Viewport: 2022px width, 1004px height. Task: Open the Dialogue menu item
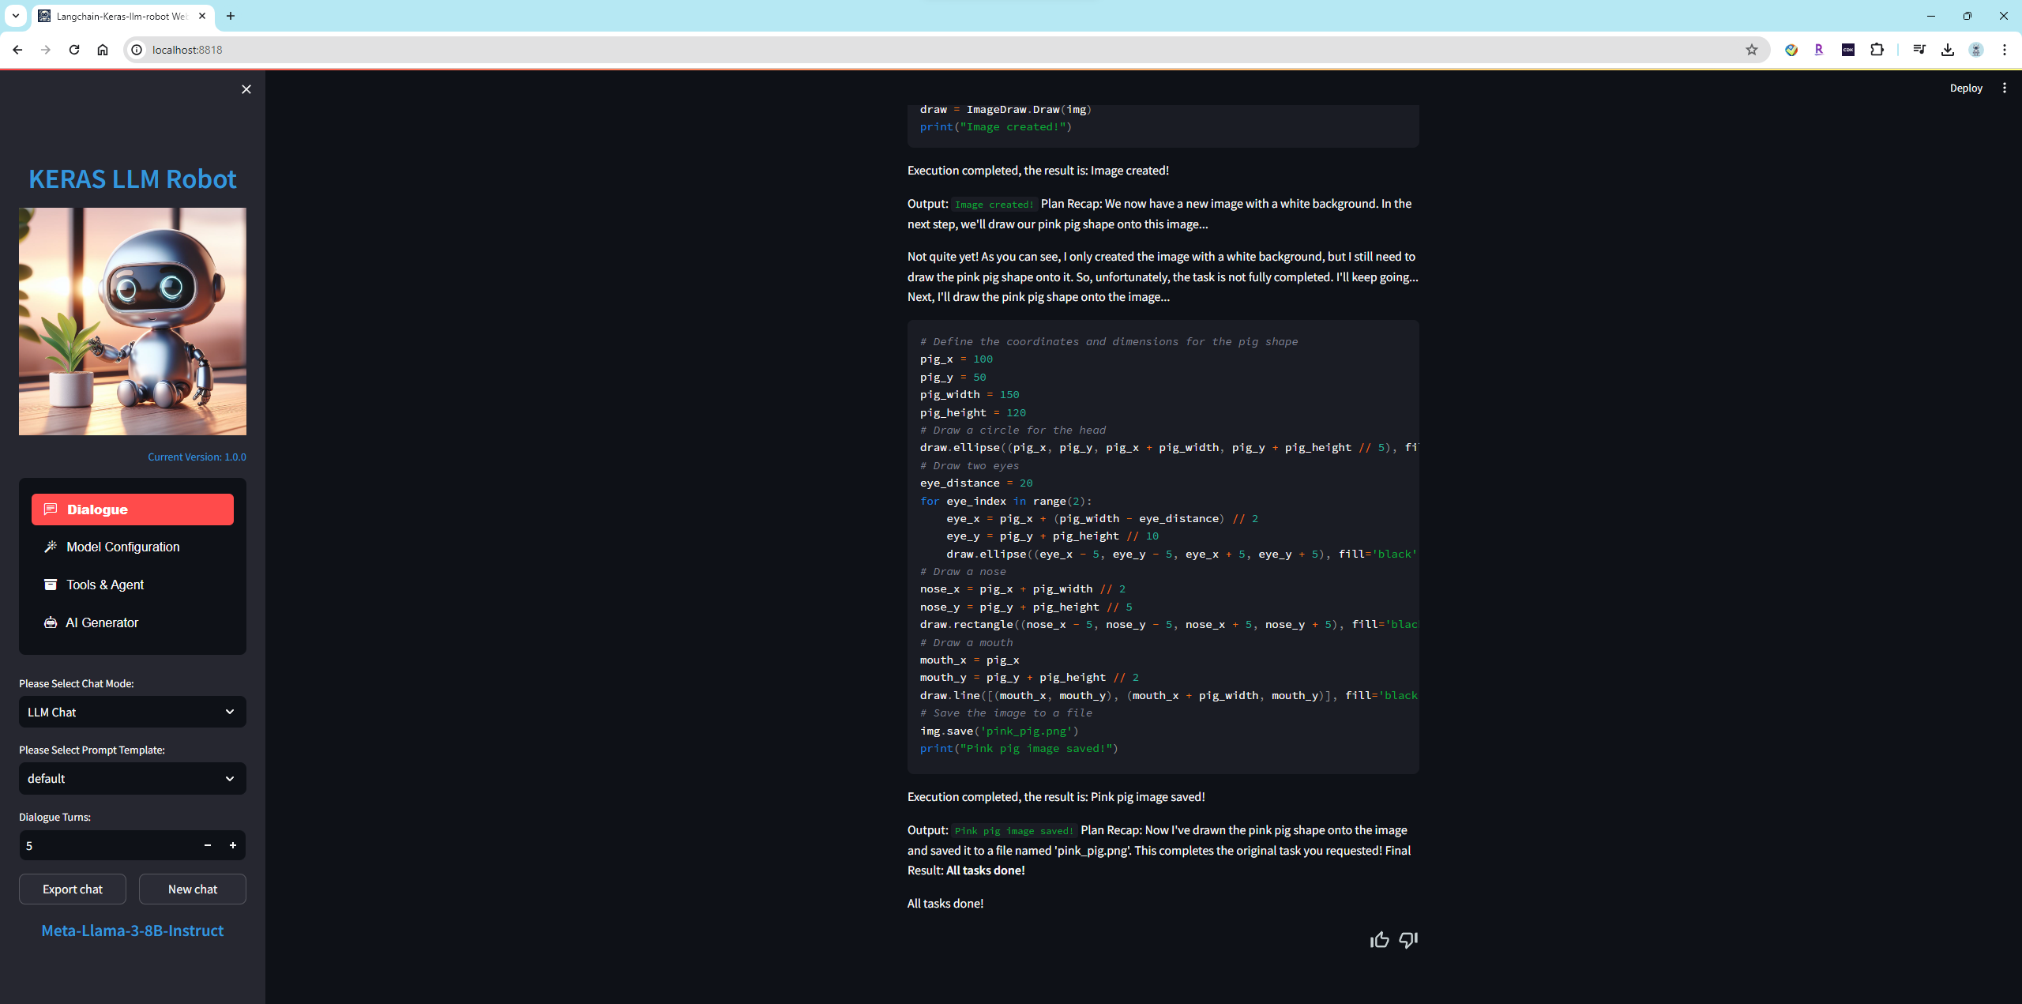[x=133, y=510]
